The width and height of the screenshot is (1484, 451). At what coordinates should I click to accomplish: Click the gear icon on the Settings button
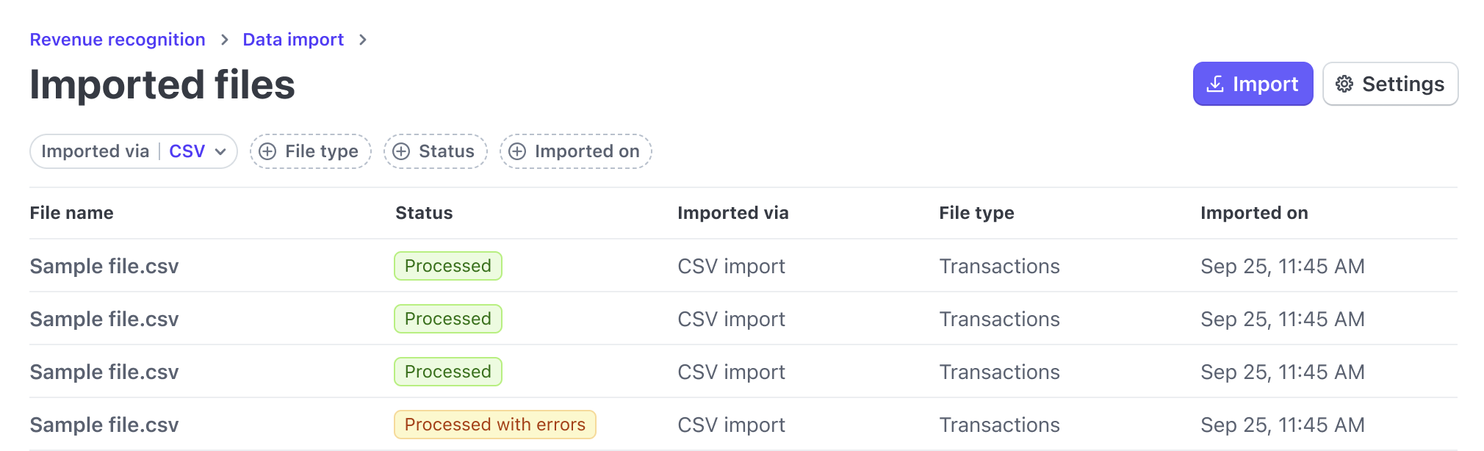1345,84
